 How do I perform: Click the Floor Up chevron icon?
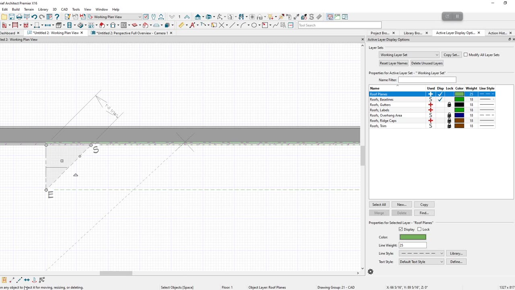187,17
